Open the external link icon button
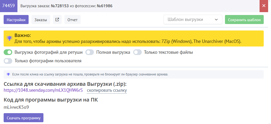271x124 pixels. (57, 20)
